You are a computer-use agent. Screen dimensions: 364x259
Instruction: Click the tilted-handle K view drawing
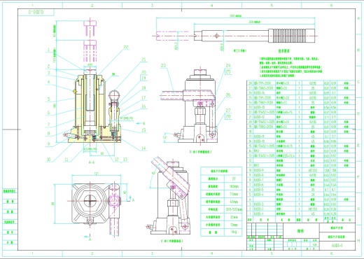coord(170,195)
